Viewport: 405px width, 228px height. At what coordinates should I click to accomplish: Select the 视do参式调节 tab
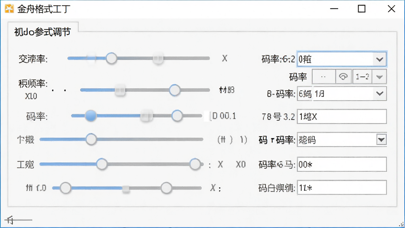point(43,32)
